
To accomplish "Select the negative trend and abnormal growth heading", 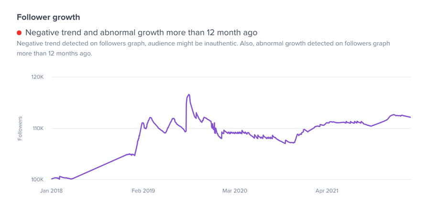I will click(141, 33).
